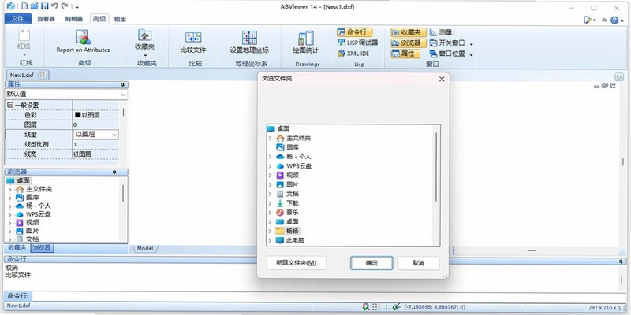Screen dimensions: 631x315
Task: Open the 开关窗口 dropdown
Action: 471,43
